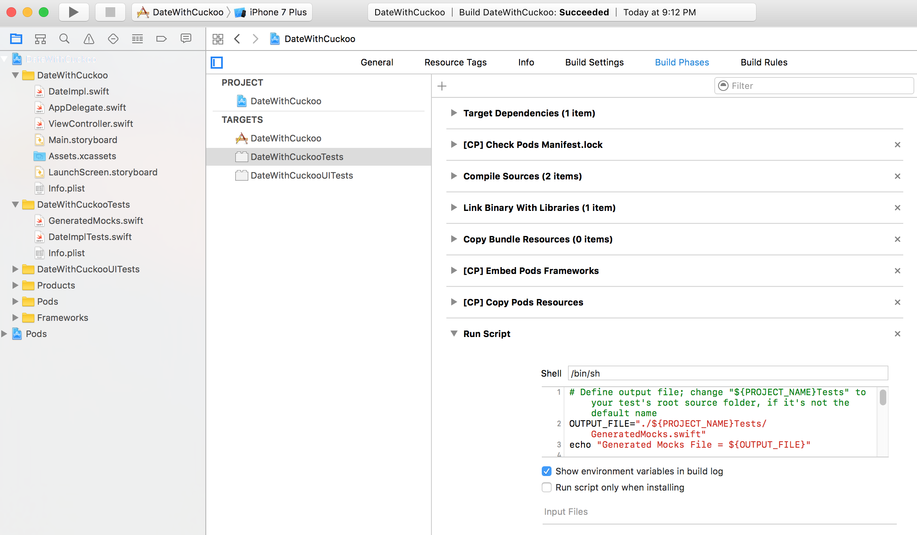Screen dimensions: 917x535
Task: Open the General tab
Action: click(376, 62)
